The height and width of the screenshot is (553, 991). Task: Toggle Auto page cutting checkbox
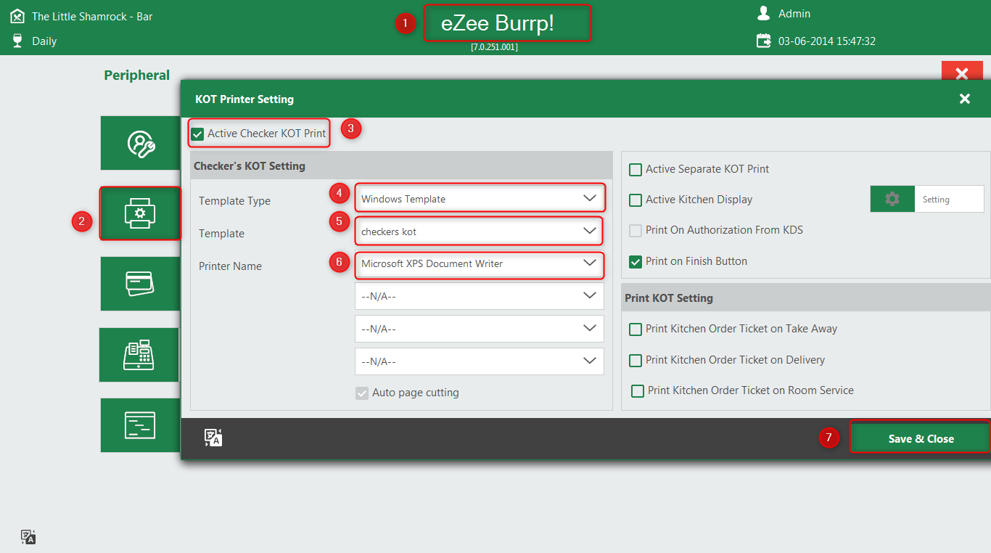pyautogui.click(x=362, y=393)
